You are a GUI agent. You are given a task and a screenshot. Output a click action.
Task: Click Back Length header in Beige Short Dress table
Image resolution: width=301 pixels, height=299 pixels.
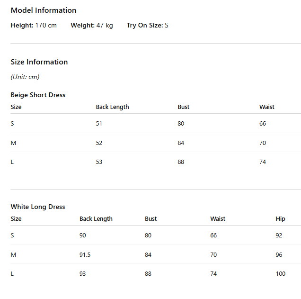click(x=112, y=107)
